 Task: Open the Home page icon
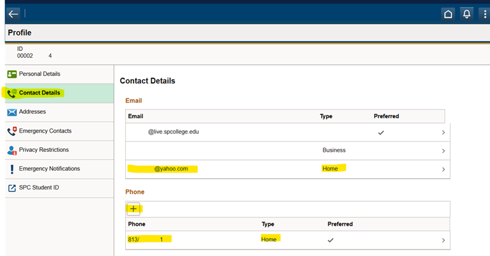[448, 14]
